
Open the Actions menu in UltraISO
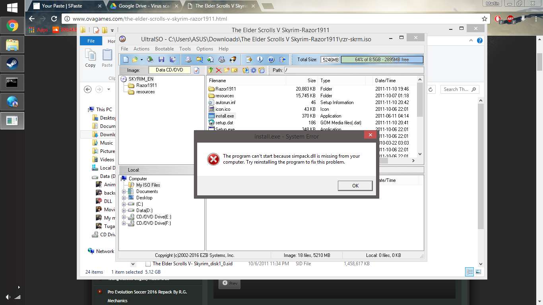pyautogui.click(x=142, y=49)
